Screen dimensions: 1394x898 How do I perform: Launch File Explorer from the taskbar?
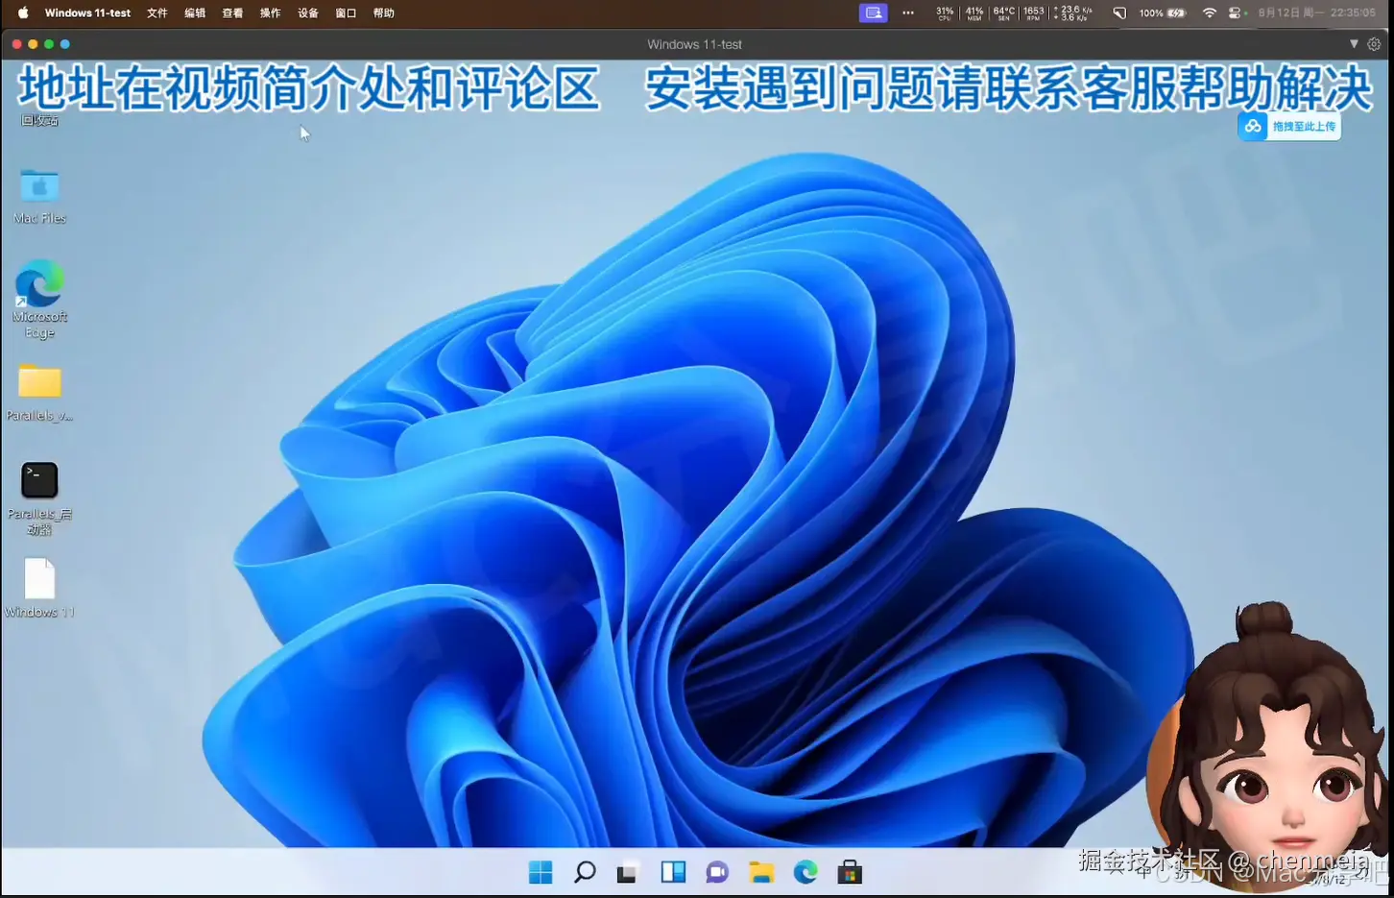pos(761,871)
